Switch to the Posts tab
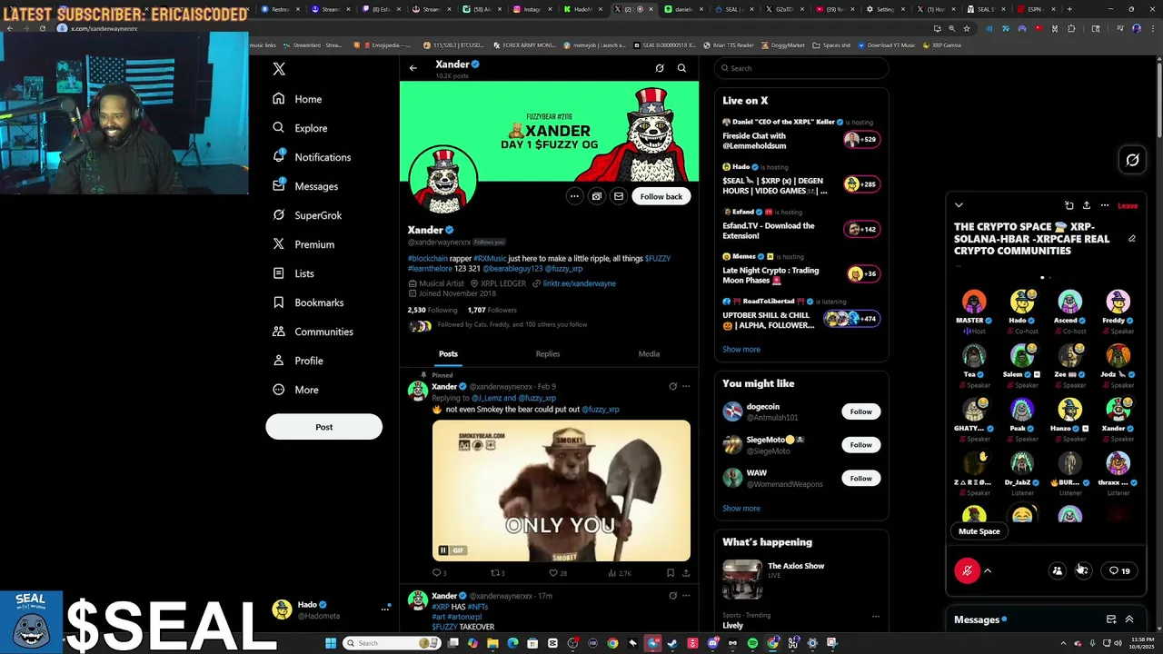1163x654 pixels. [449, 353]
